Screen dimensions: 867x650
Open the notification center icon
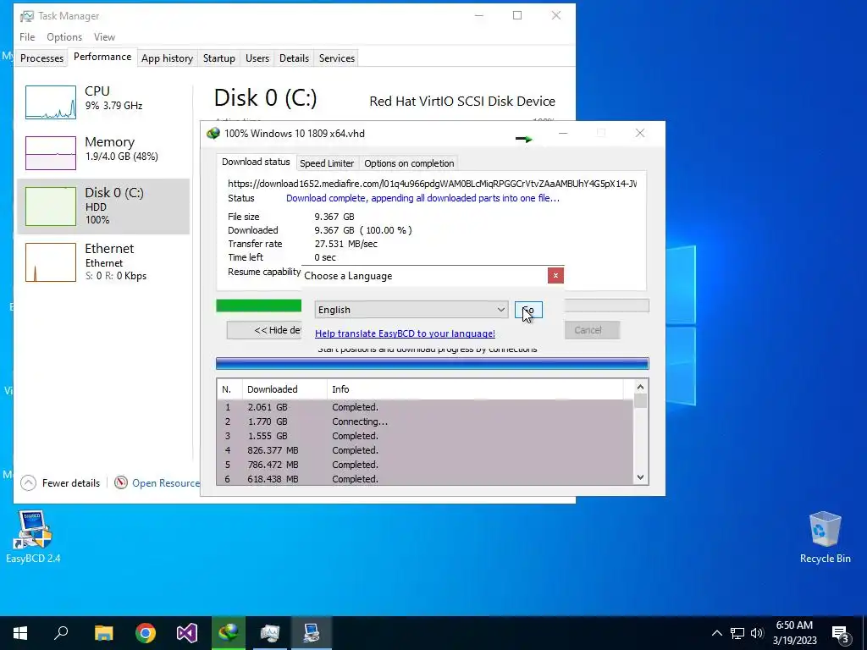pos(841,635)
